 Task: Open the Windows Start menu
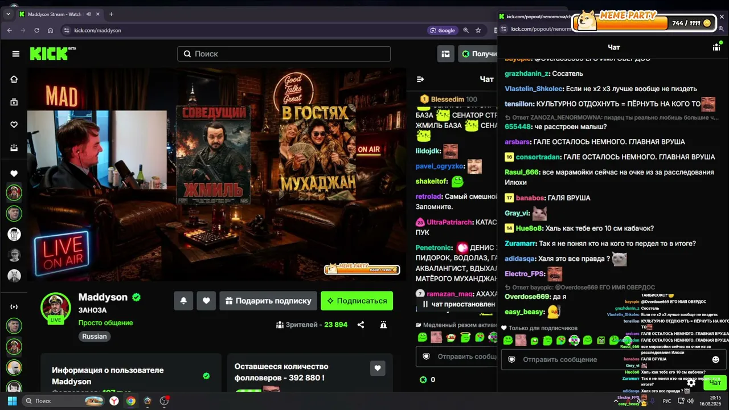11,401
